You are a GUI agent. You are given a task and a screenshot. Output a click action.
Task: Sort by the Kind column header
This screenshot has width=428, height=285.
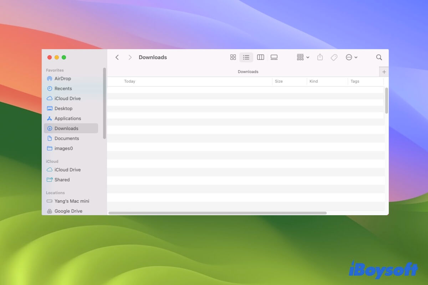(314, 81)
